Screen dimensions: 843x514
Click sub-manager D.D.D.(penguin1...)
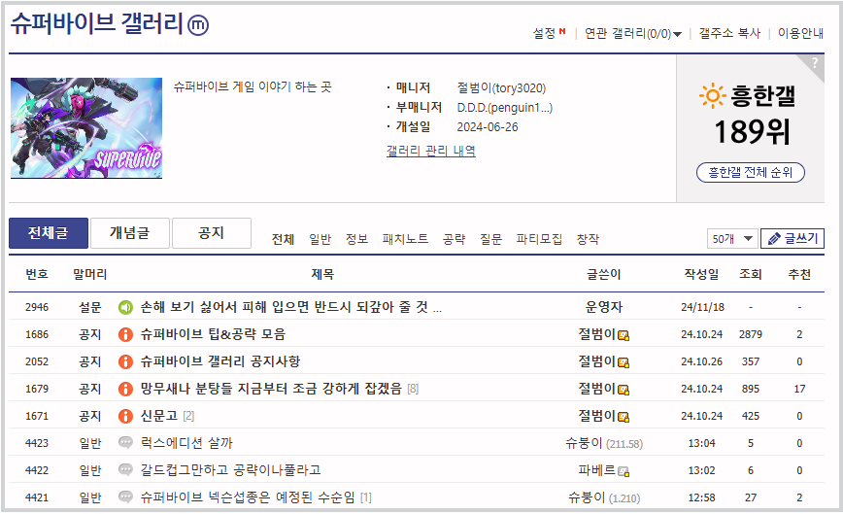[504, 108]
